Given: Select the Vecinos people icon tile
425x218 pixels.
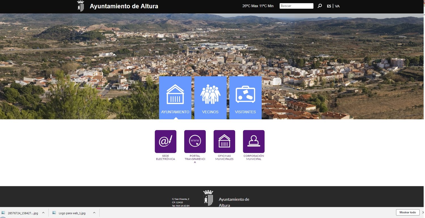Looking at the screenshot, I should point(210,94).
